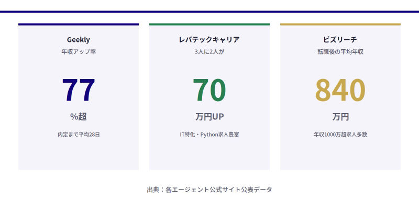
Task: Click the IT特化・Python求人豊富 note
Action: point(210,135)
